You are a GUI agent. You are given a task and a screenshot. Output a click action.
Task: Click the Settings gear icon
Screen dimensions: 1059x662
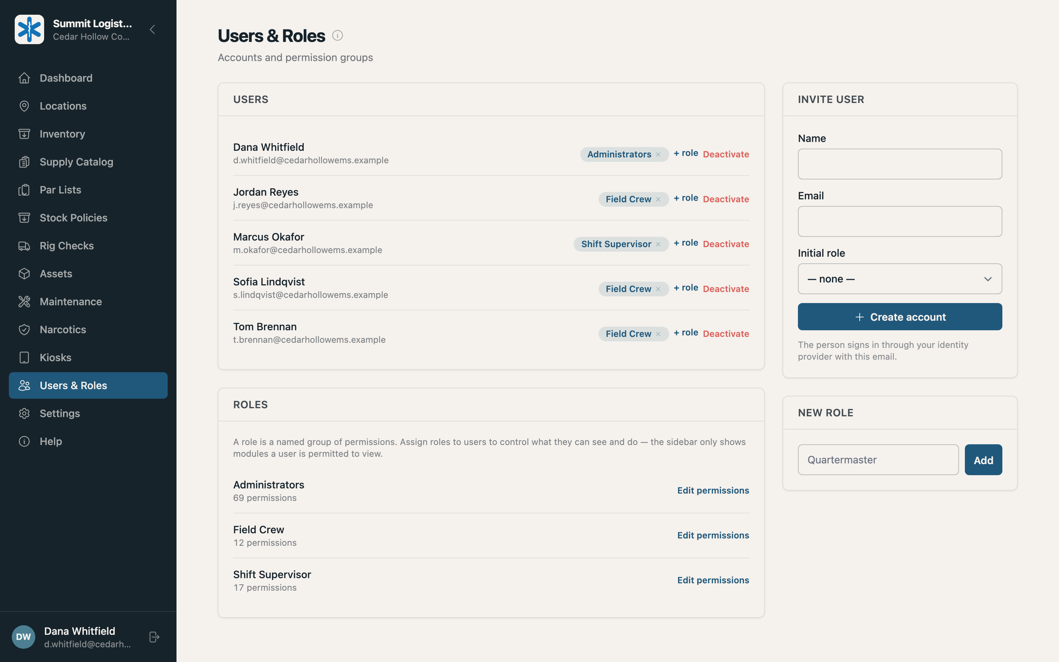[x=24, y=413]
